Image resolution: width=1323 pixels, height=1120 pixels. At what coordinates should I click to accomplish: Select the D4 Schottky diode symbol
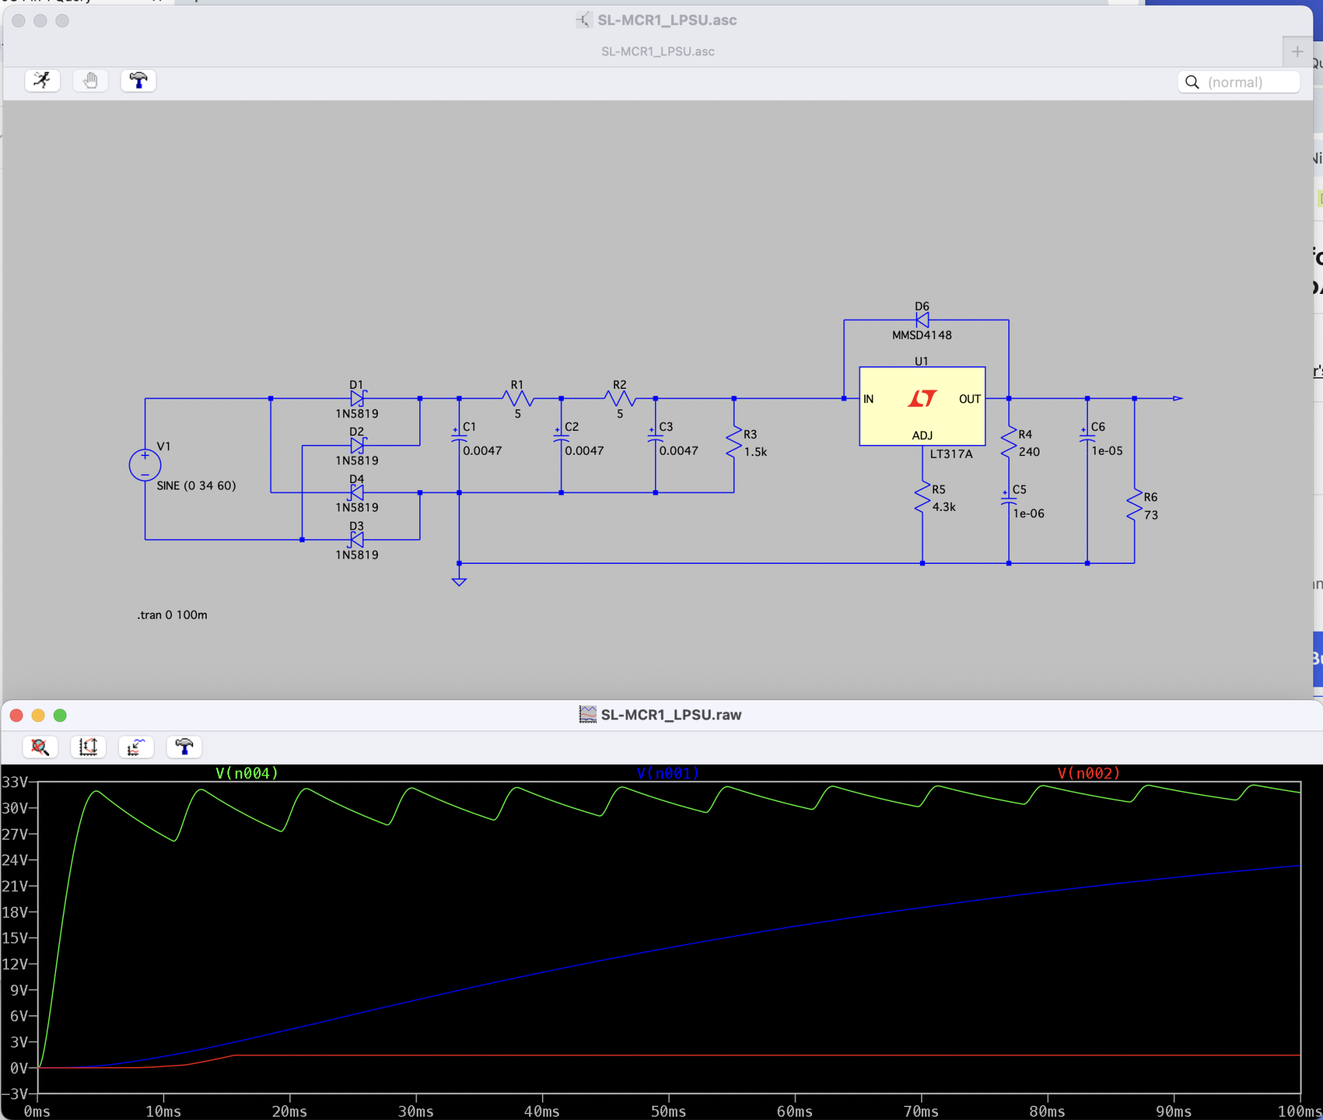(x=357, y=492)
